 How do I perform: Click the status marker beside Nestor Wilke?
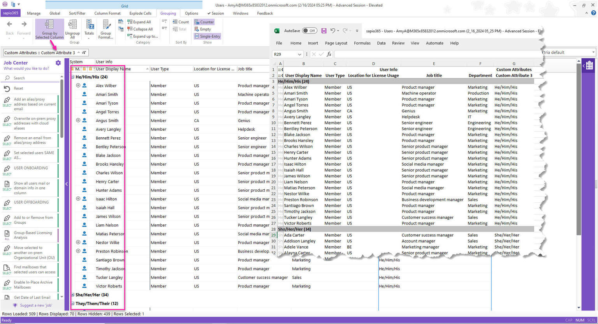78,242
